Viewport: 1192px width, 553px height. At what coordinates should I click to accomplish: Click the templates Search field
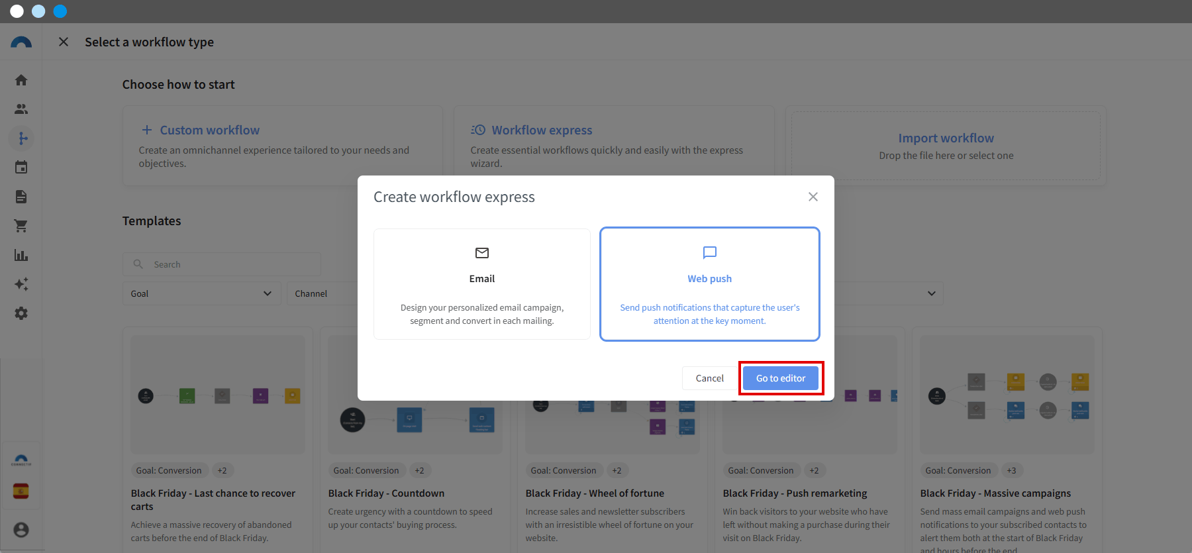222,264
